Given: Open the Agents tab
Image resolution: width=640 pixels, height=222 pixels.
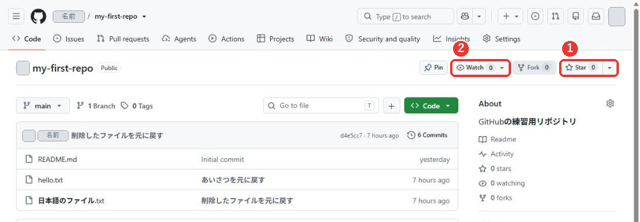Looking at the screenshot, I should (x=179, y=39).
